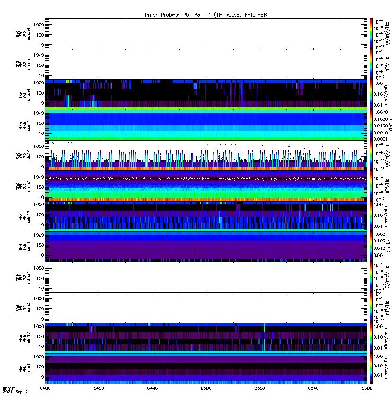Select the thd fbk edc12 panel label
This screenshot has width=392, height=418.
coord(25,216)
